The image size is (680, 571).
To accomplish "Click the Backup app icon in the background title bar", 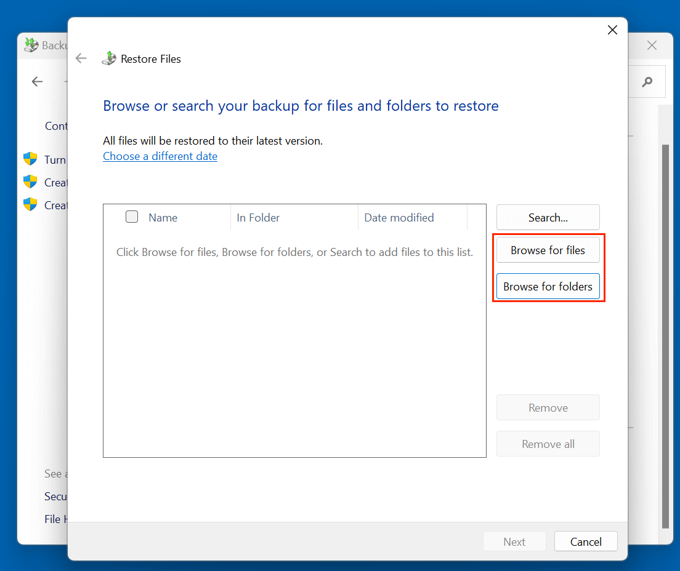I will pyautogui.click(x=31, y=44).
